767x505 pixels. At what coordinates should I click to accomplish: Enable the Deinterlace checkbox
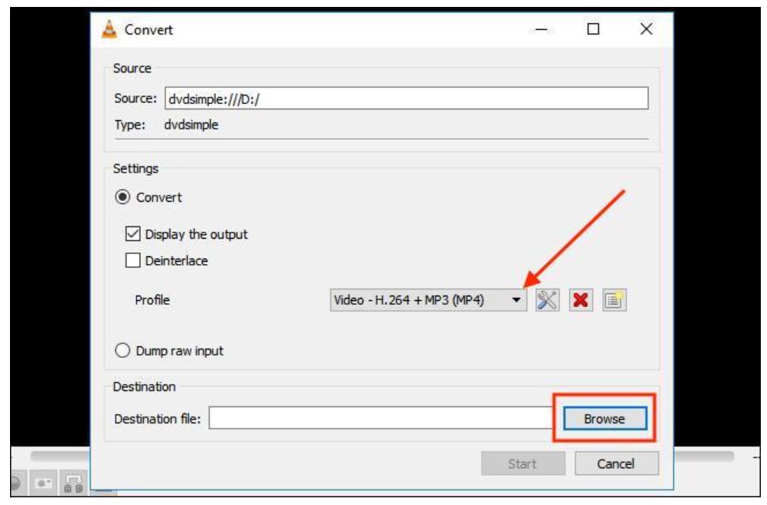coord(132,261)
